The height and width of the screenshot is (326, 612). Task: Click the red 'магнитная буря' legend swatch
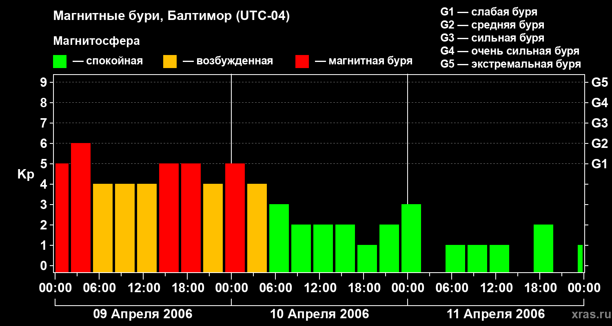(x=302, y=62)
